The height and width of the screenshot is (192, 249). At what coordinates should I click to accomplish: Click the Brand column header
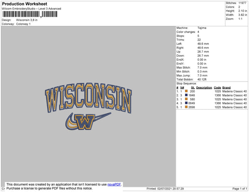coord(226,88)
